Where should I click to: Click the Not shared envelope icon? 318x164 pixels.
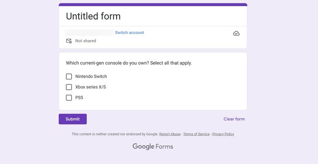click(69, 41)
